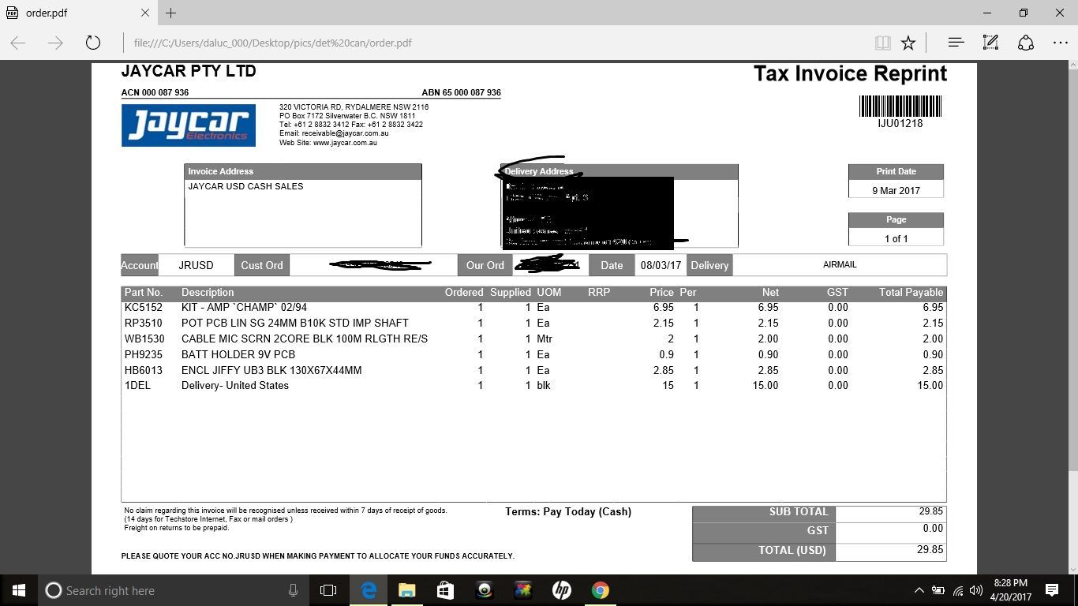Screen dimensions: 1078x606
Task: Click the 'TOTAL (USD)' label
Action: [792, 550]
